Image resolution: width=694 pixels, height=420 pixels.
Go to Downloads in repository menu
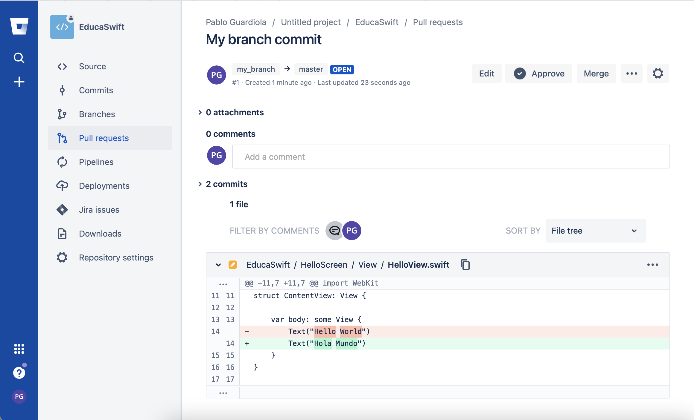click(110, 234)
